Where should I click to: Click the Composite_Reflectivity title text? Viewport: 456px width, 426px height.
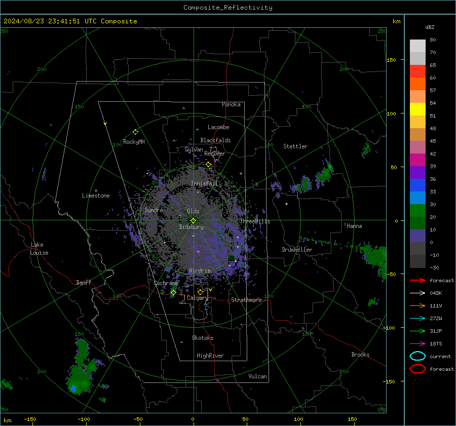[x=228, y=8]
